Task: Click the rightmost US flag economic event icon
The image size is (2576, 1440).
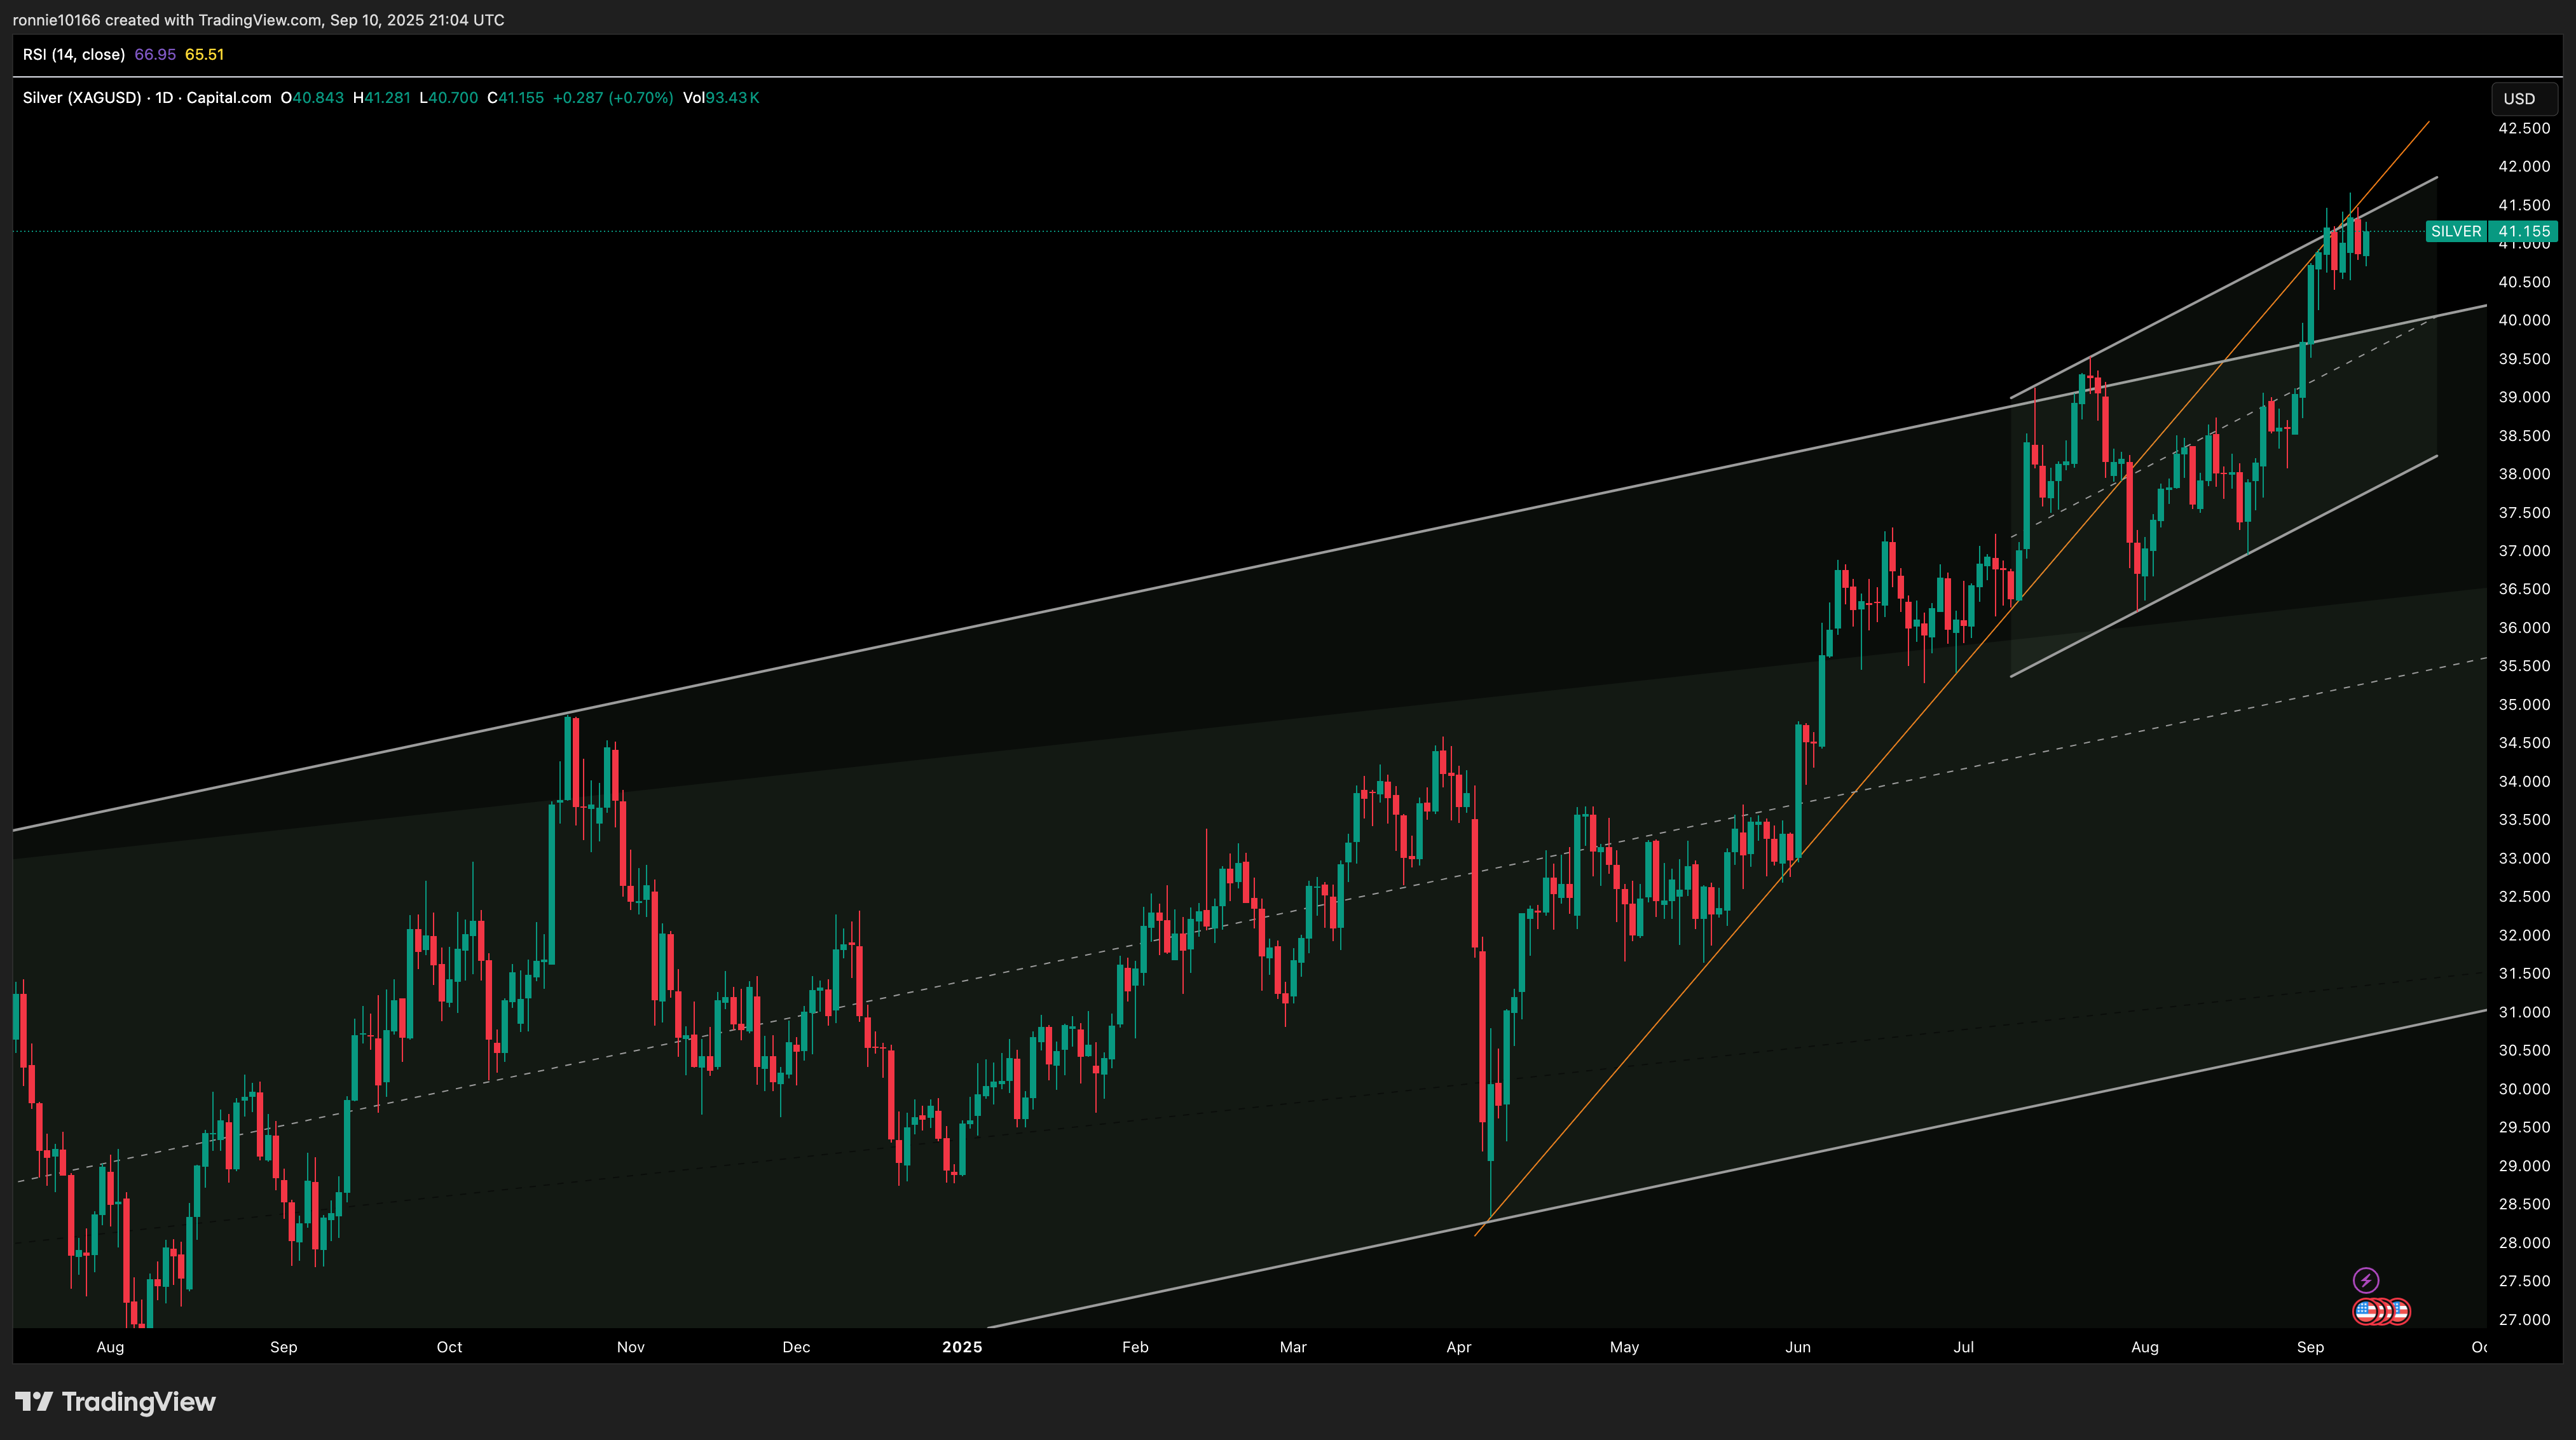Action: point(2400,1311)
